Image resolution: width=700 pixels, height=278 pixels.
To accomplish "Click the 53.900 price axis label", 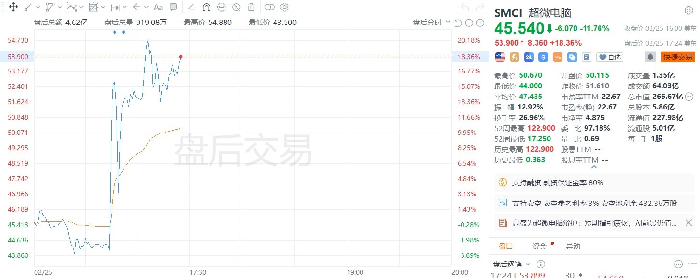I will click(17, 57).
